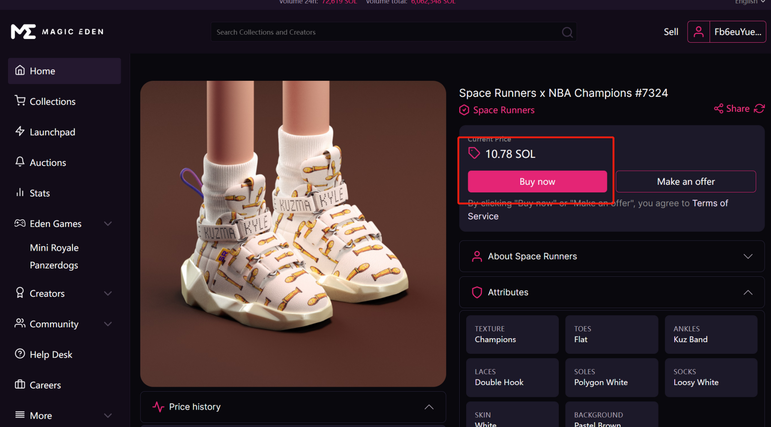Screen dimensions: 771x427
Task: Collapse the Attributes section
Action: coord(747,292)
